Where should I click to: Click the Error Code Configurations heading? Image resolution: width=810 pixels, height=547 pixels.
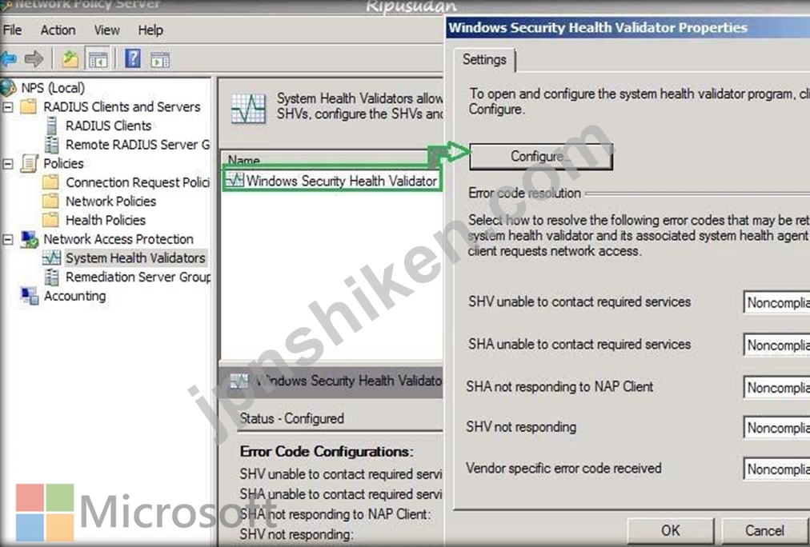[x=327, y=452]
